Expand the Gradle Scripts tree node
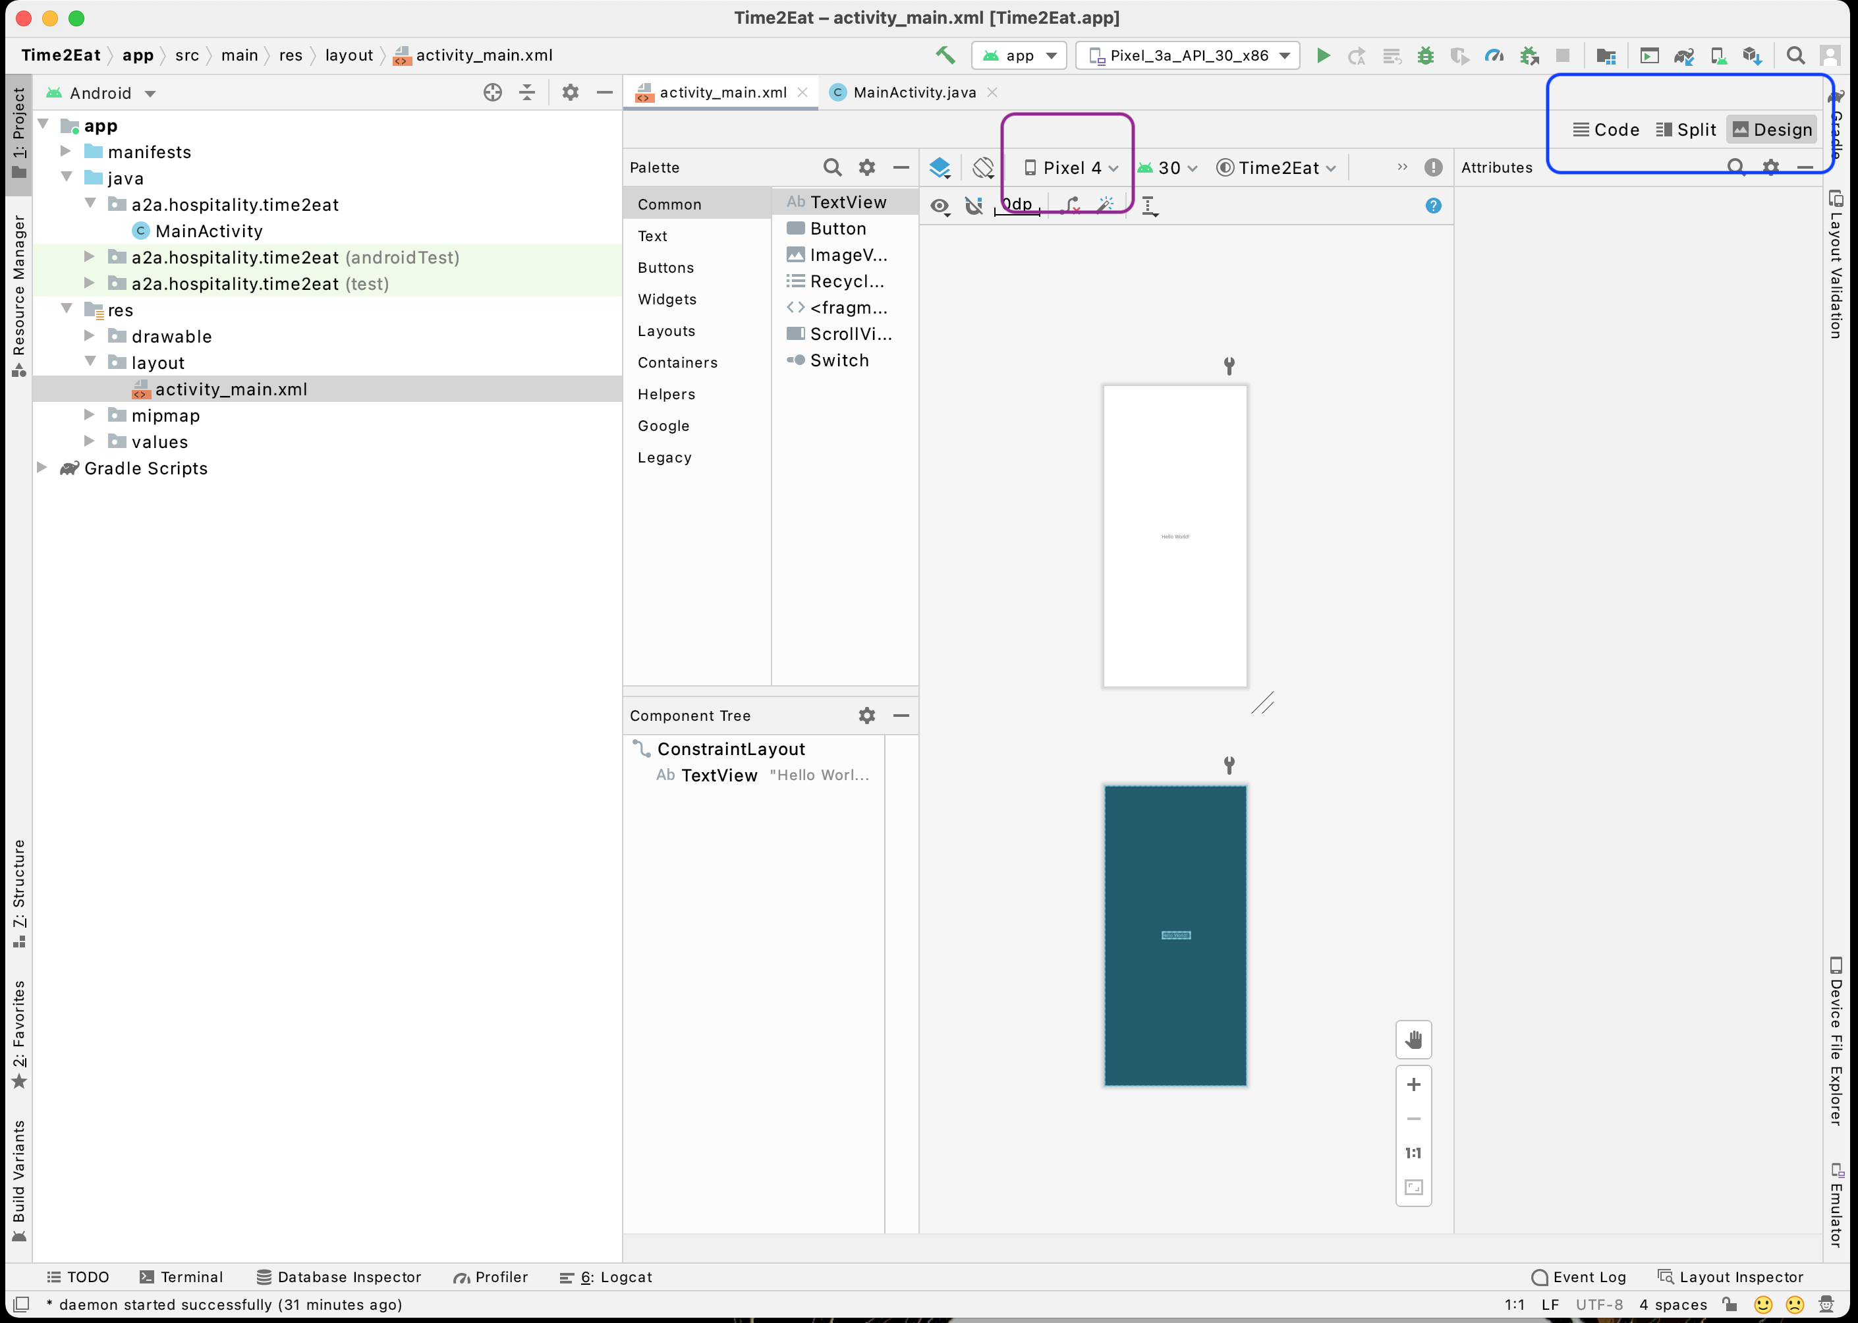 tap(42, 468)
